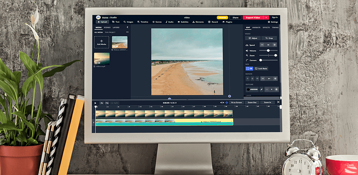Viewport: 358px width, 175px height.
Task: Play the video from timeline controls
Action: (x=95, y=103)
